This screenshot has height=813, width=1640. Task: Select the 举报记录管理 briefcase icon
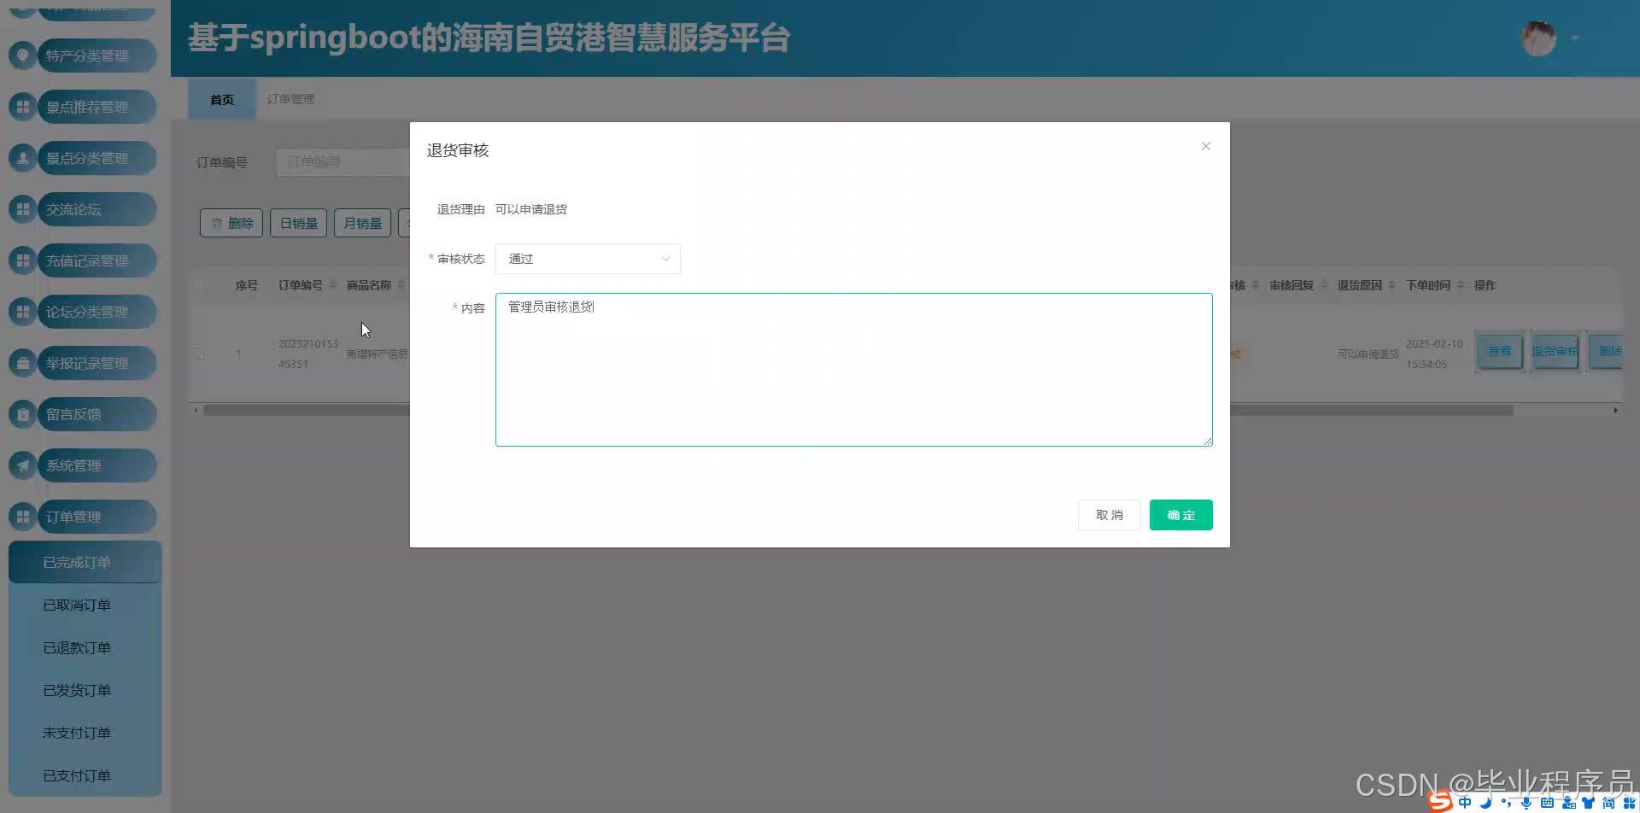(x=22, y=363)
